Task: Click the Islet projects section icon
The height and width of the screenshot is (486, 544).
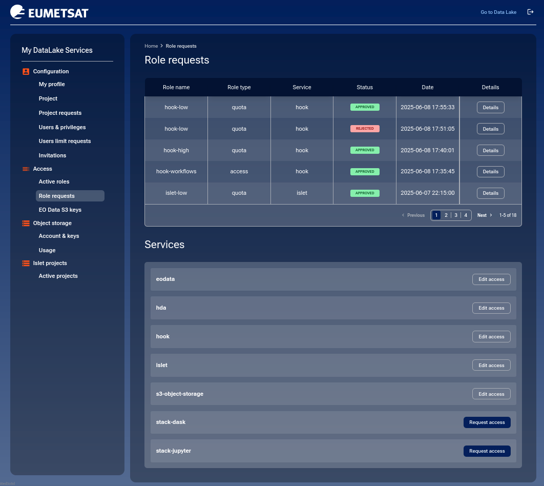Action: click(x=26, y=263)
